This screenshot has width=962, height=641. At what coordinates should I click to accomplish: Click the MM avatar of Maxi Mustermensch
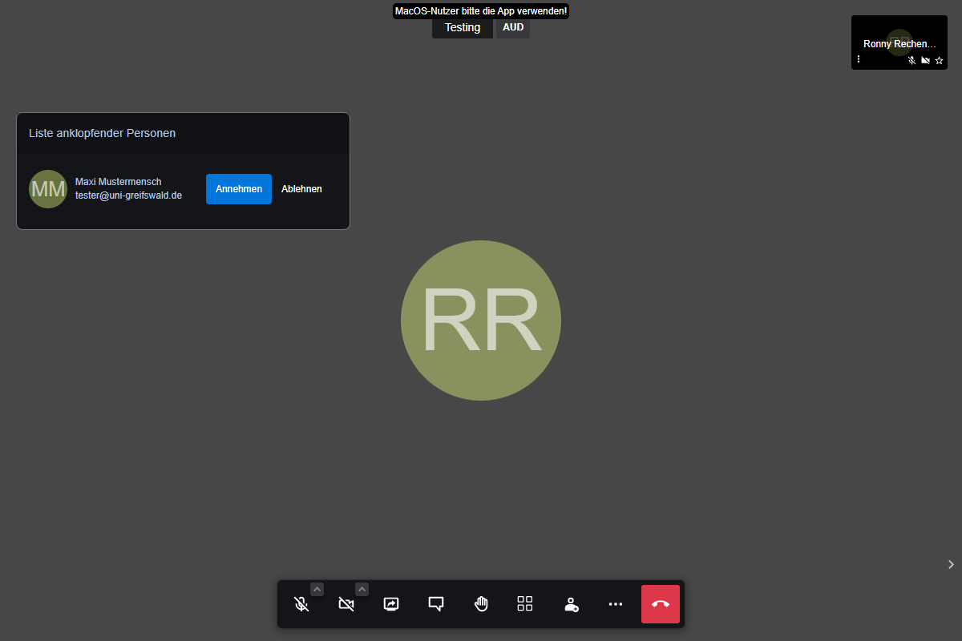tap(48, 189)
